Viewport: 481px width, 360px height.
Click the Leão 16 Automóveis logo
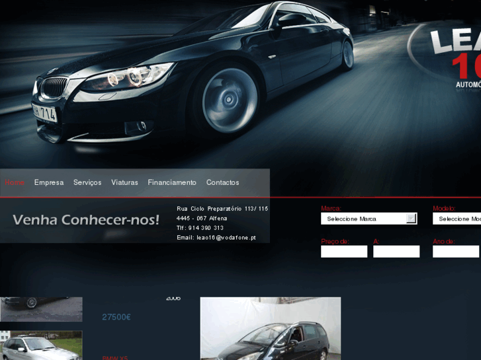456,58
